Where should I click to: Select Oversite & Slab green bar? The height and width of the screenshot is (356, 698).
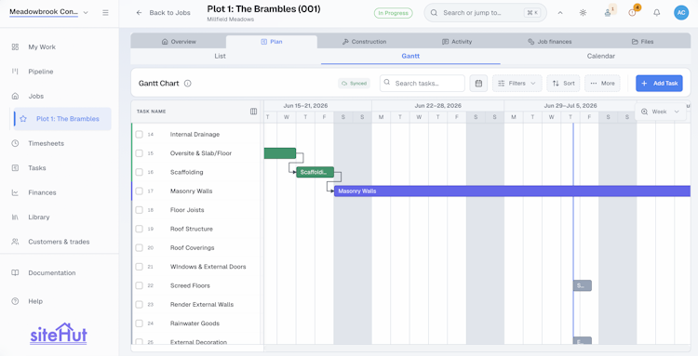point(279,153)
